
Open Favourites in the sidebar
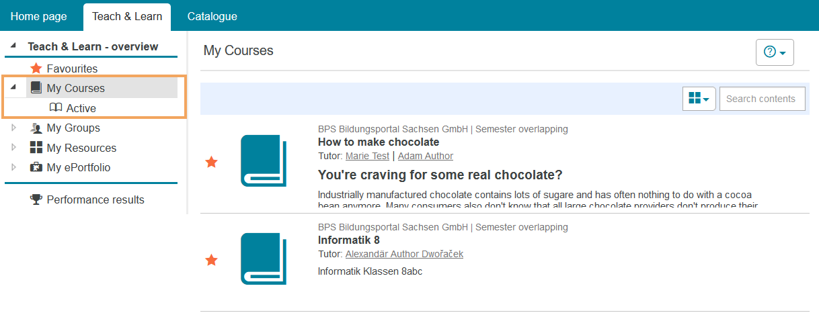tap(72, 69)
